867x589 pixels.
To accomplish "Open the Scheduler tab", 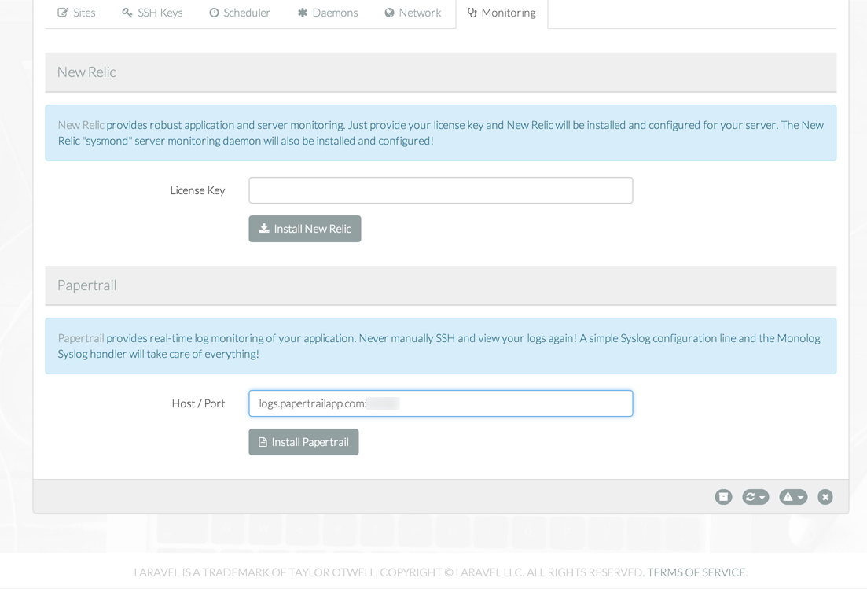I will pos(240,13).
